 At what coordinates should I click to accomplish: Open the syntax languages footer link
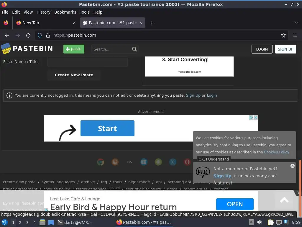tap(58, 182)
